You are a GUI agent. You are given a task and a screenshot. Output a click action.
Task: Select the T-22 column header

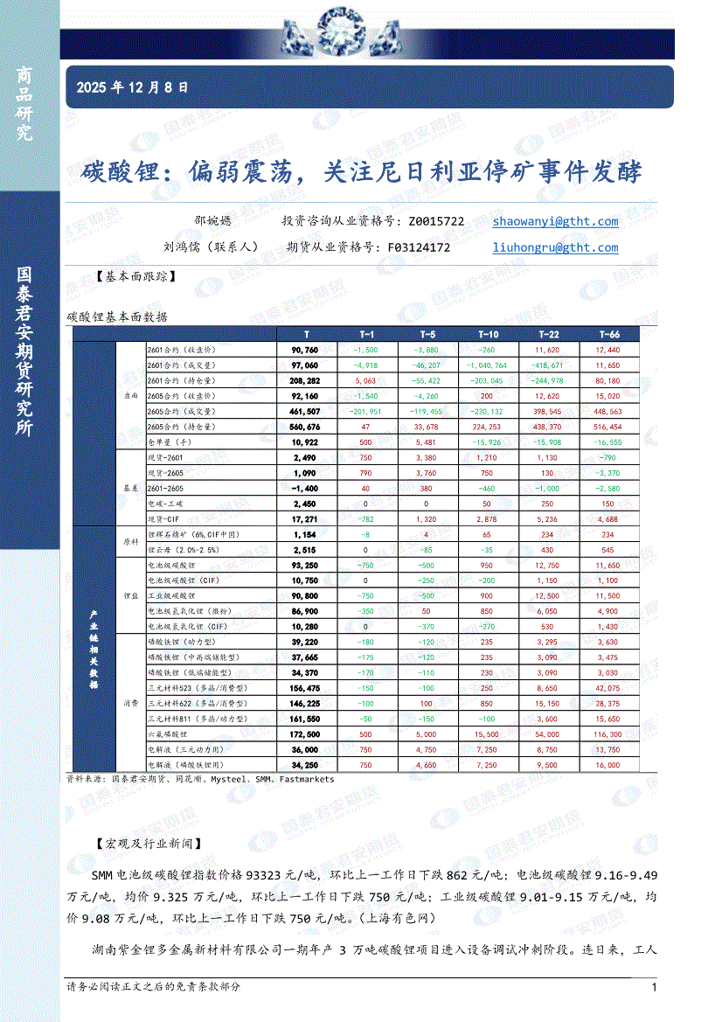point(549,335)
